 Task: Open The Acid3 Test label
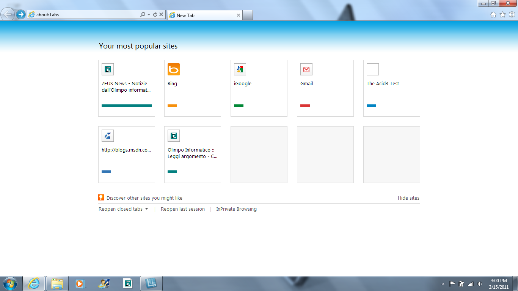383,84
